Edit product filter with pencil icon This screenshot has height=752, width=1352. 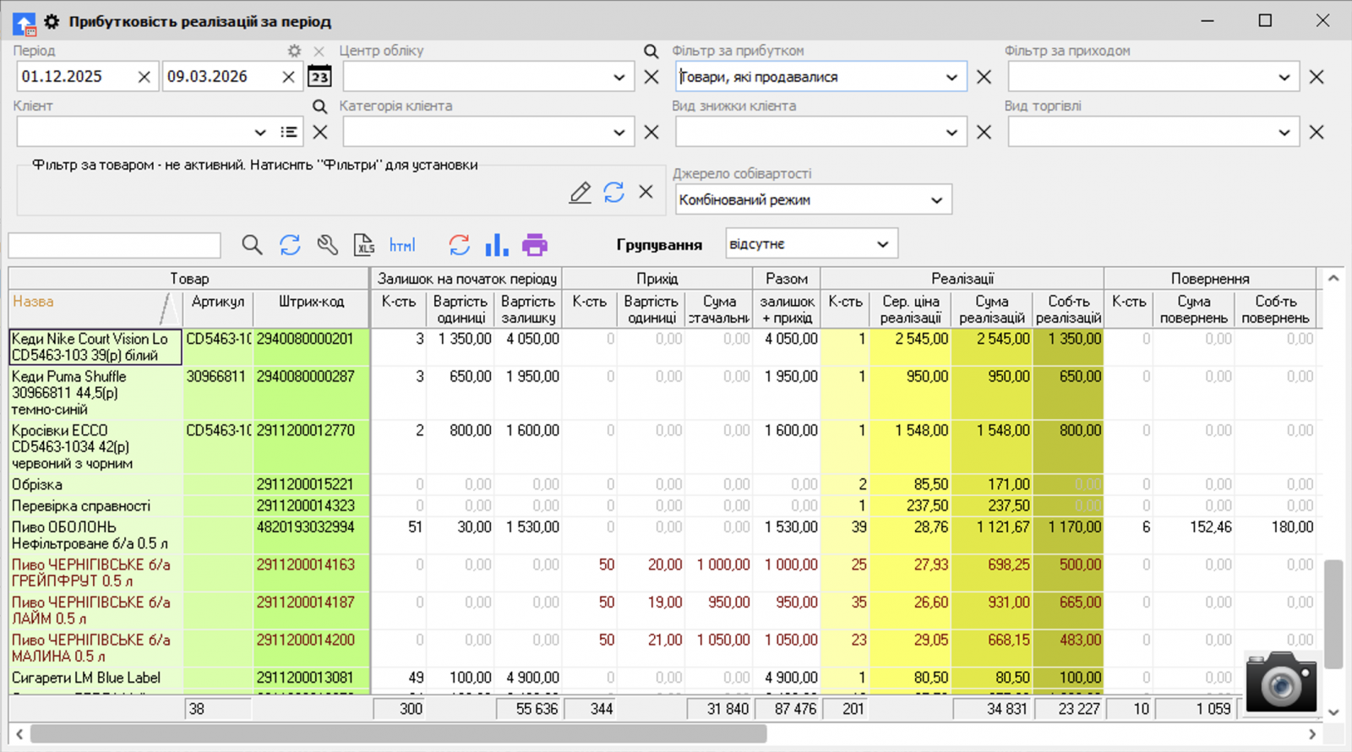click(580, 193)
